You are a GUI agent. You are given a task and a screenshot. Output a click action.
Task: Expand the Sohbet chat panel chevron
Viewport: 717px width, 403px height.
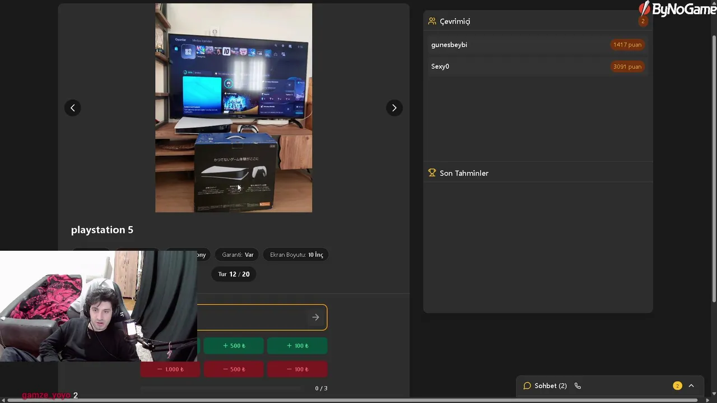(691, 386)
